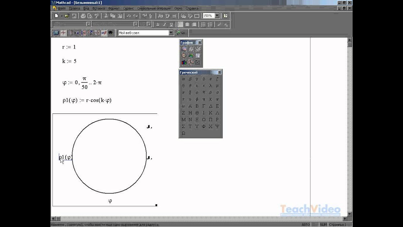Enable left text alignment

(x=180, y=24)
